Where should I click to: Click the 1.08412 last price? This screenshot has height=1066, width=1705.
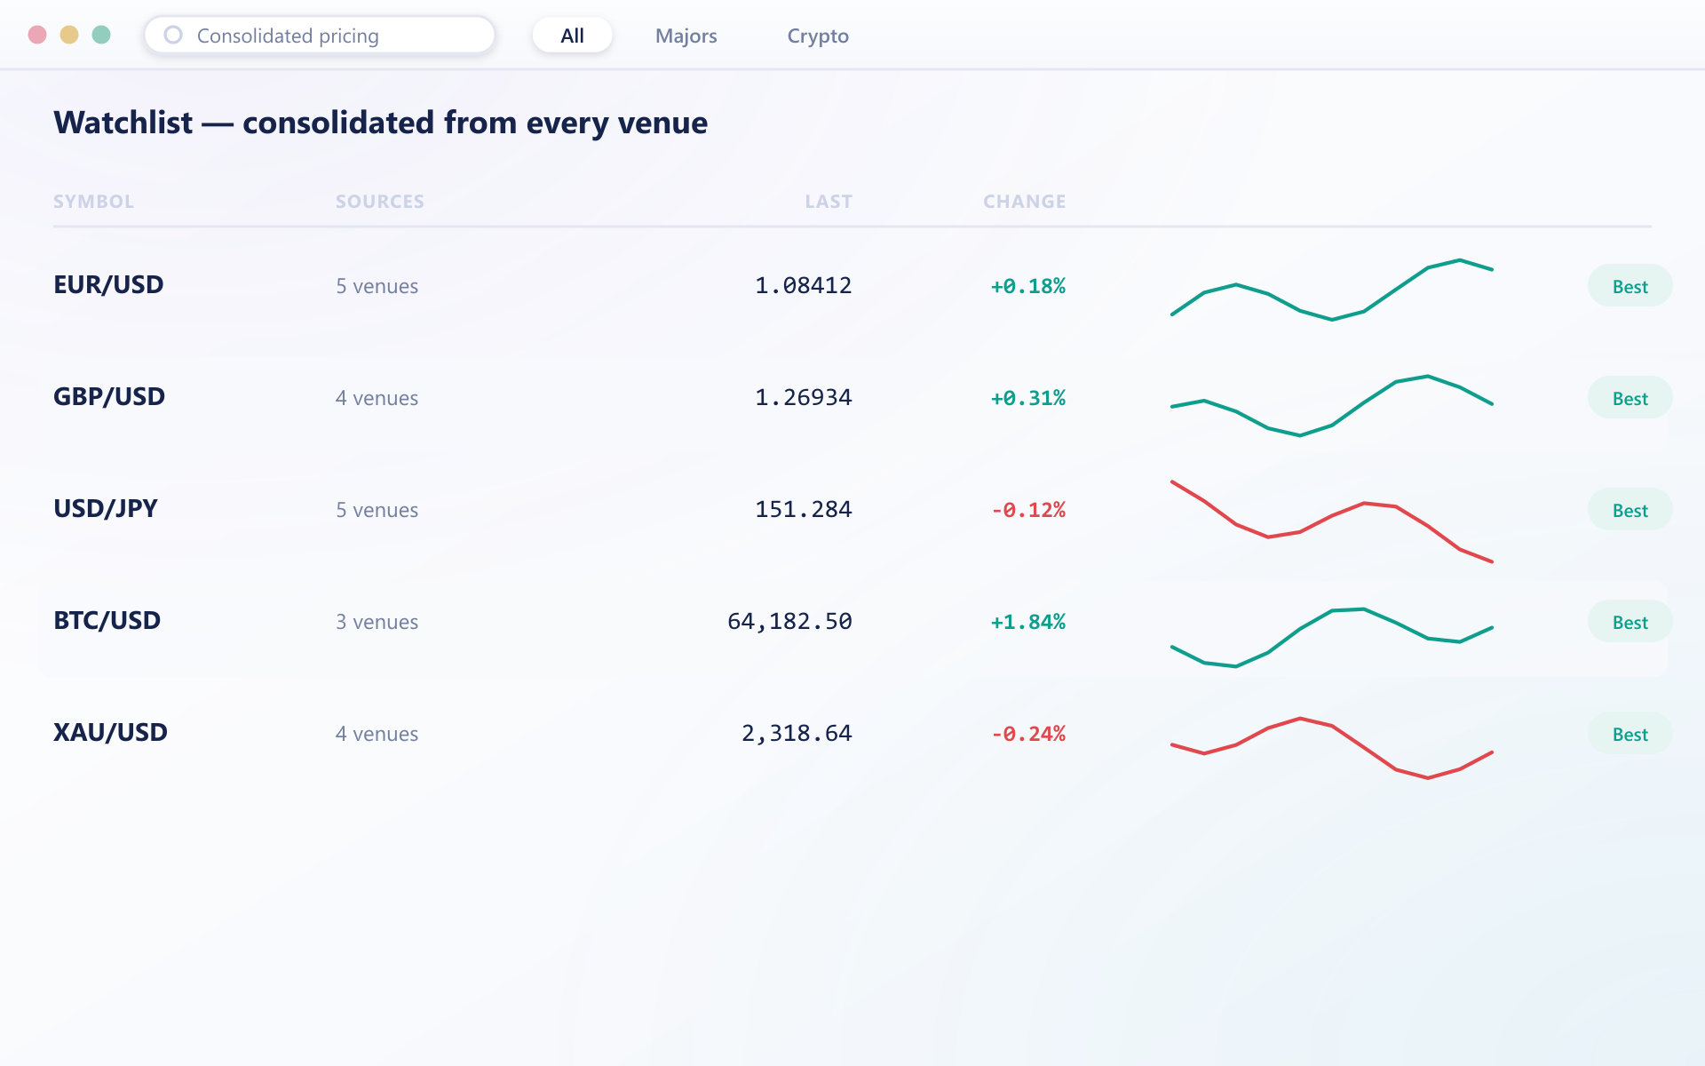click(x=804, y=286)
